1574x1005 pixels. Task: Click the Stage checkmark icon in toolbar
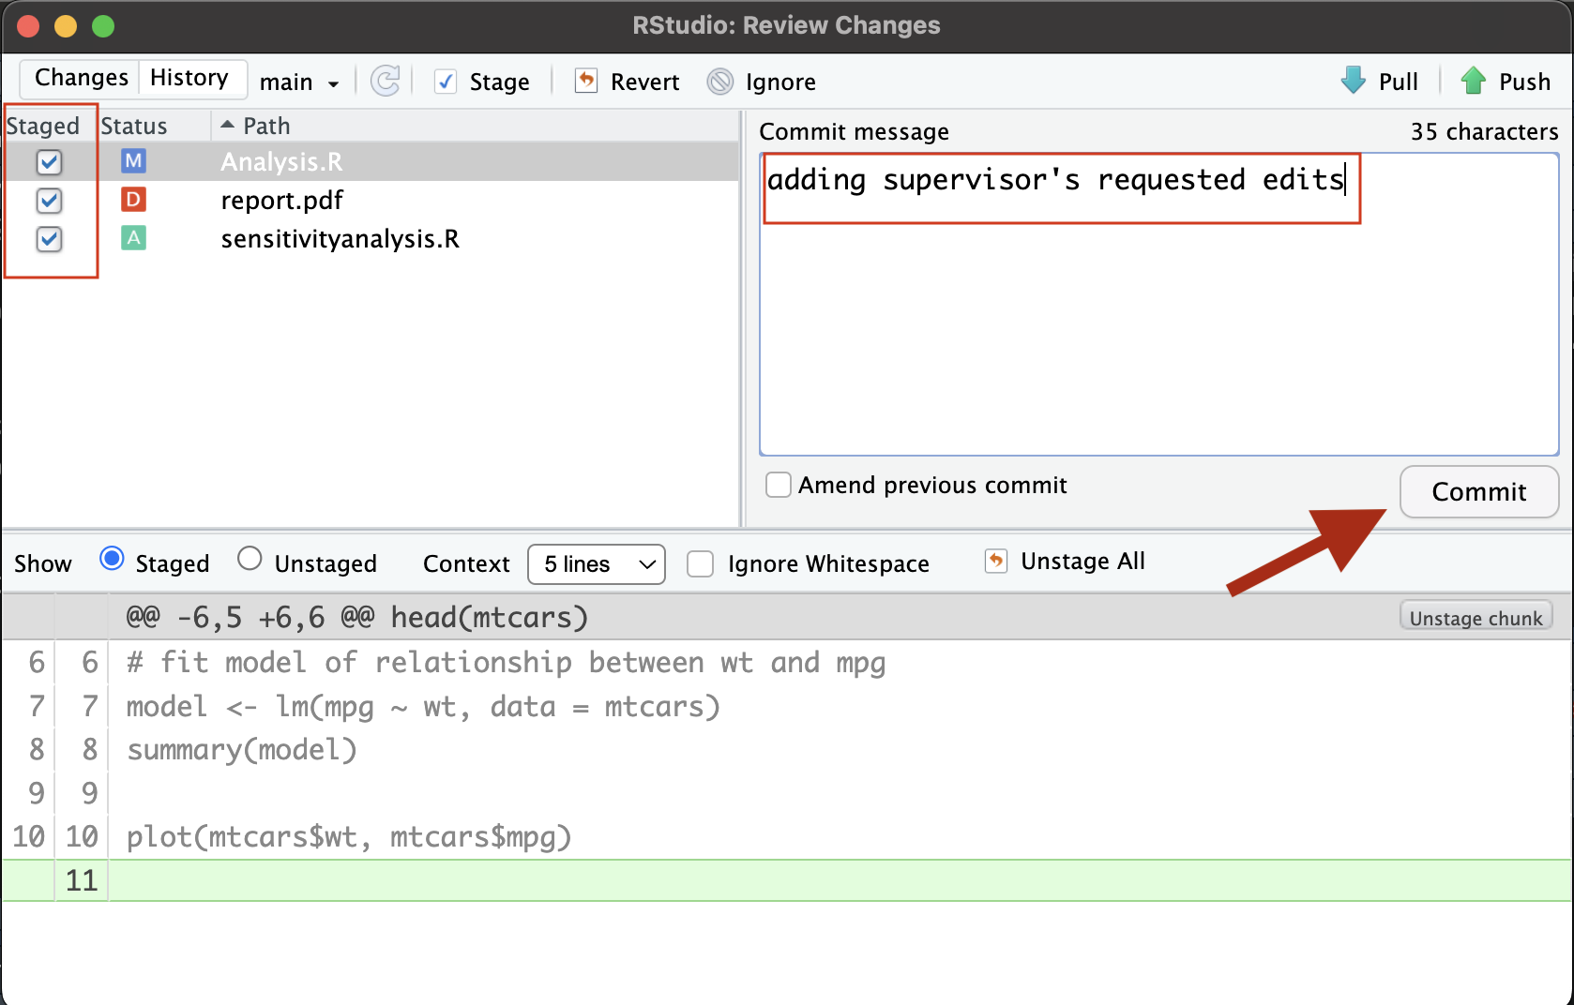(446, 82)
